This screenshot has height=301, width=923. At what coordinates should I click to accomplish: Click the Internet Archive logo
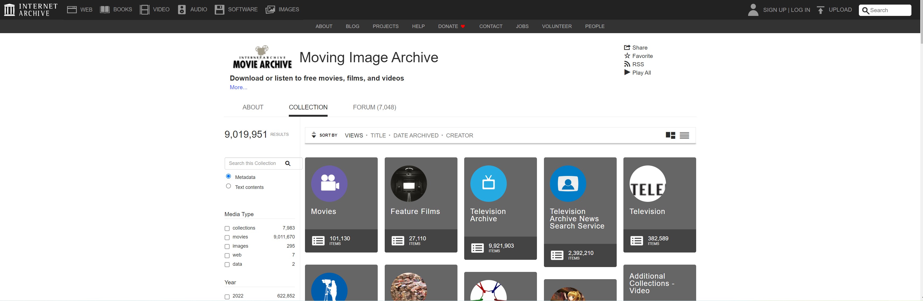31,10
